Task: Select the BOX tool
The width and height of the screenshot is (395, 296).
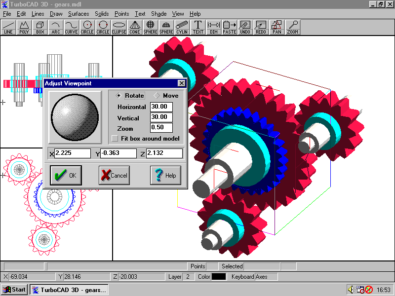Action: 40,27
